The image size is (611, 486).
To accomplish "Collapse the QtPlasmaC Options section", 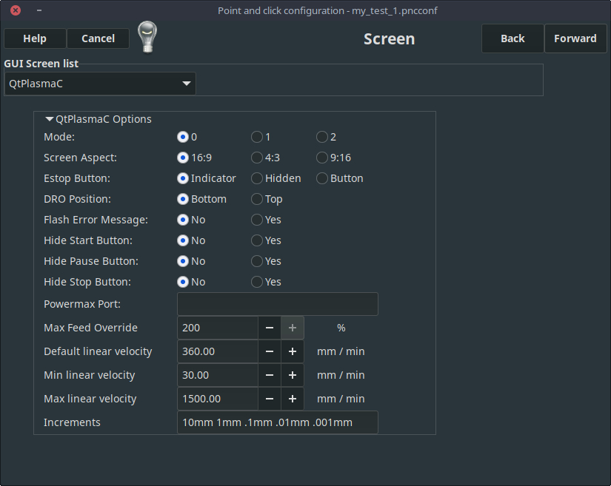I will pos(49,118).
